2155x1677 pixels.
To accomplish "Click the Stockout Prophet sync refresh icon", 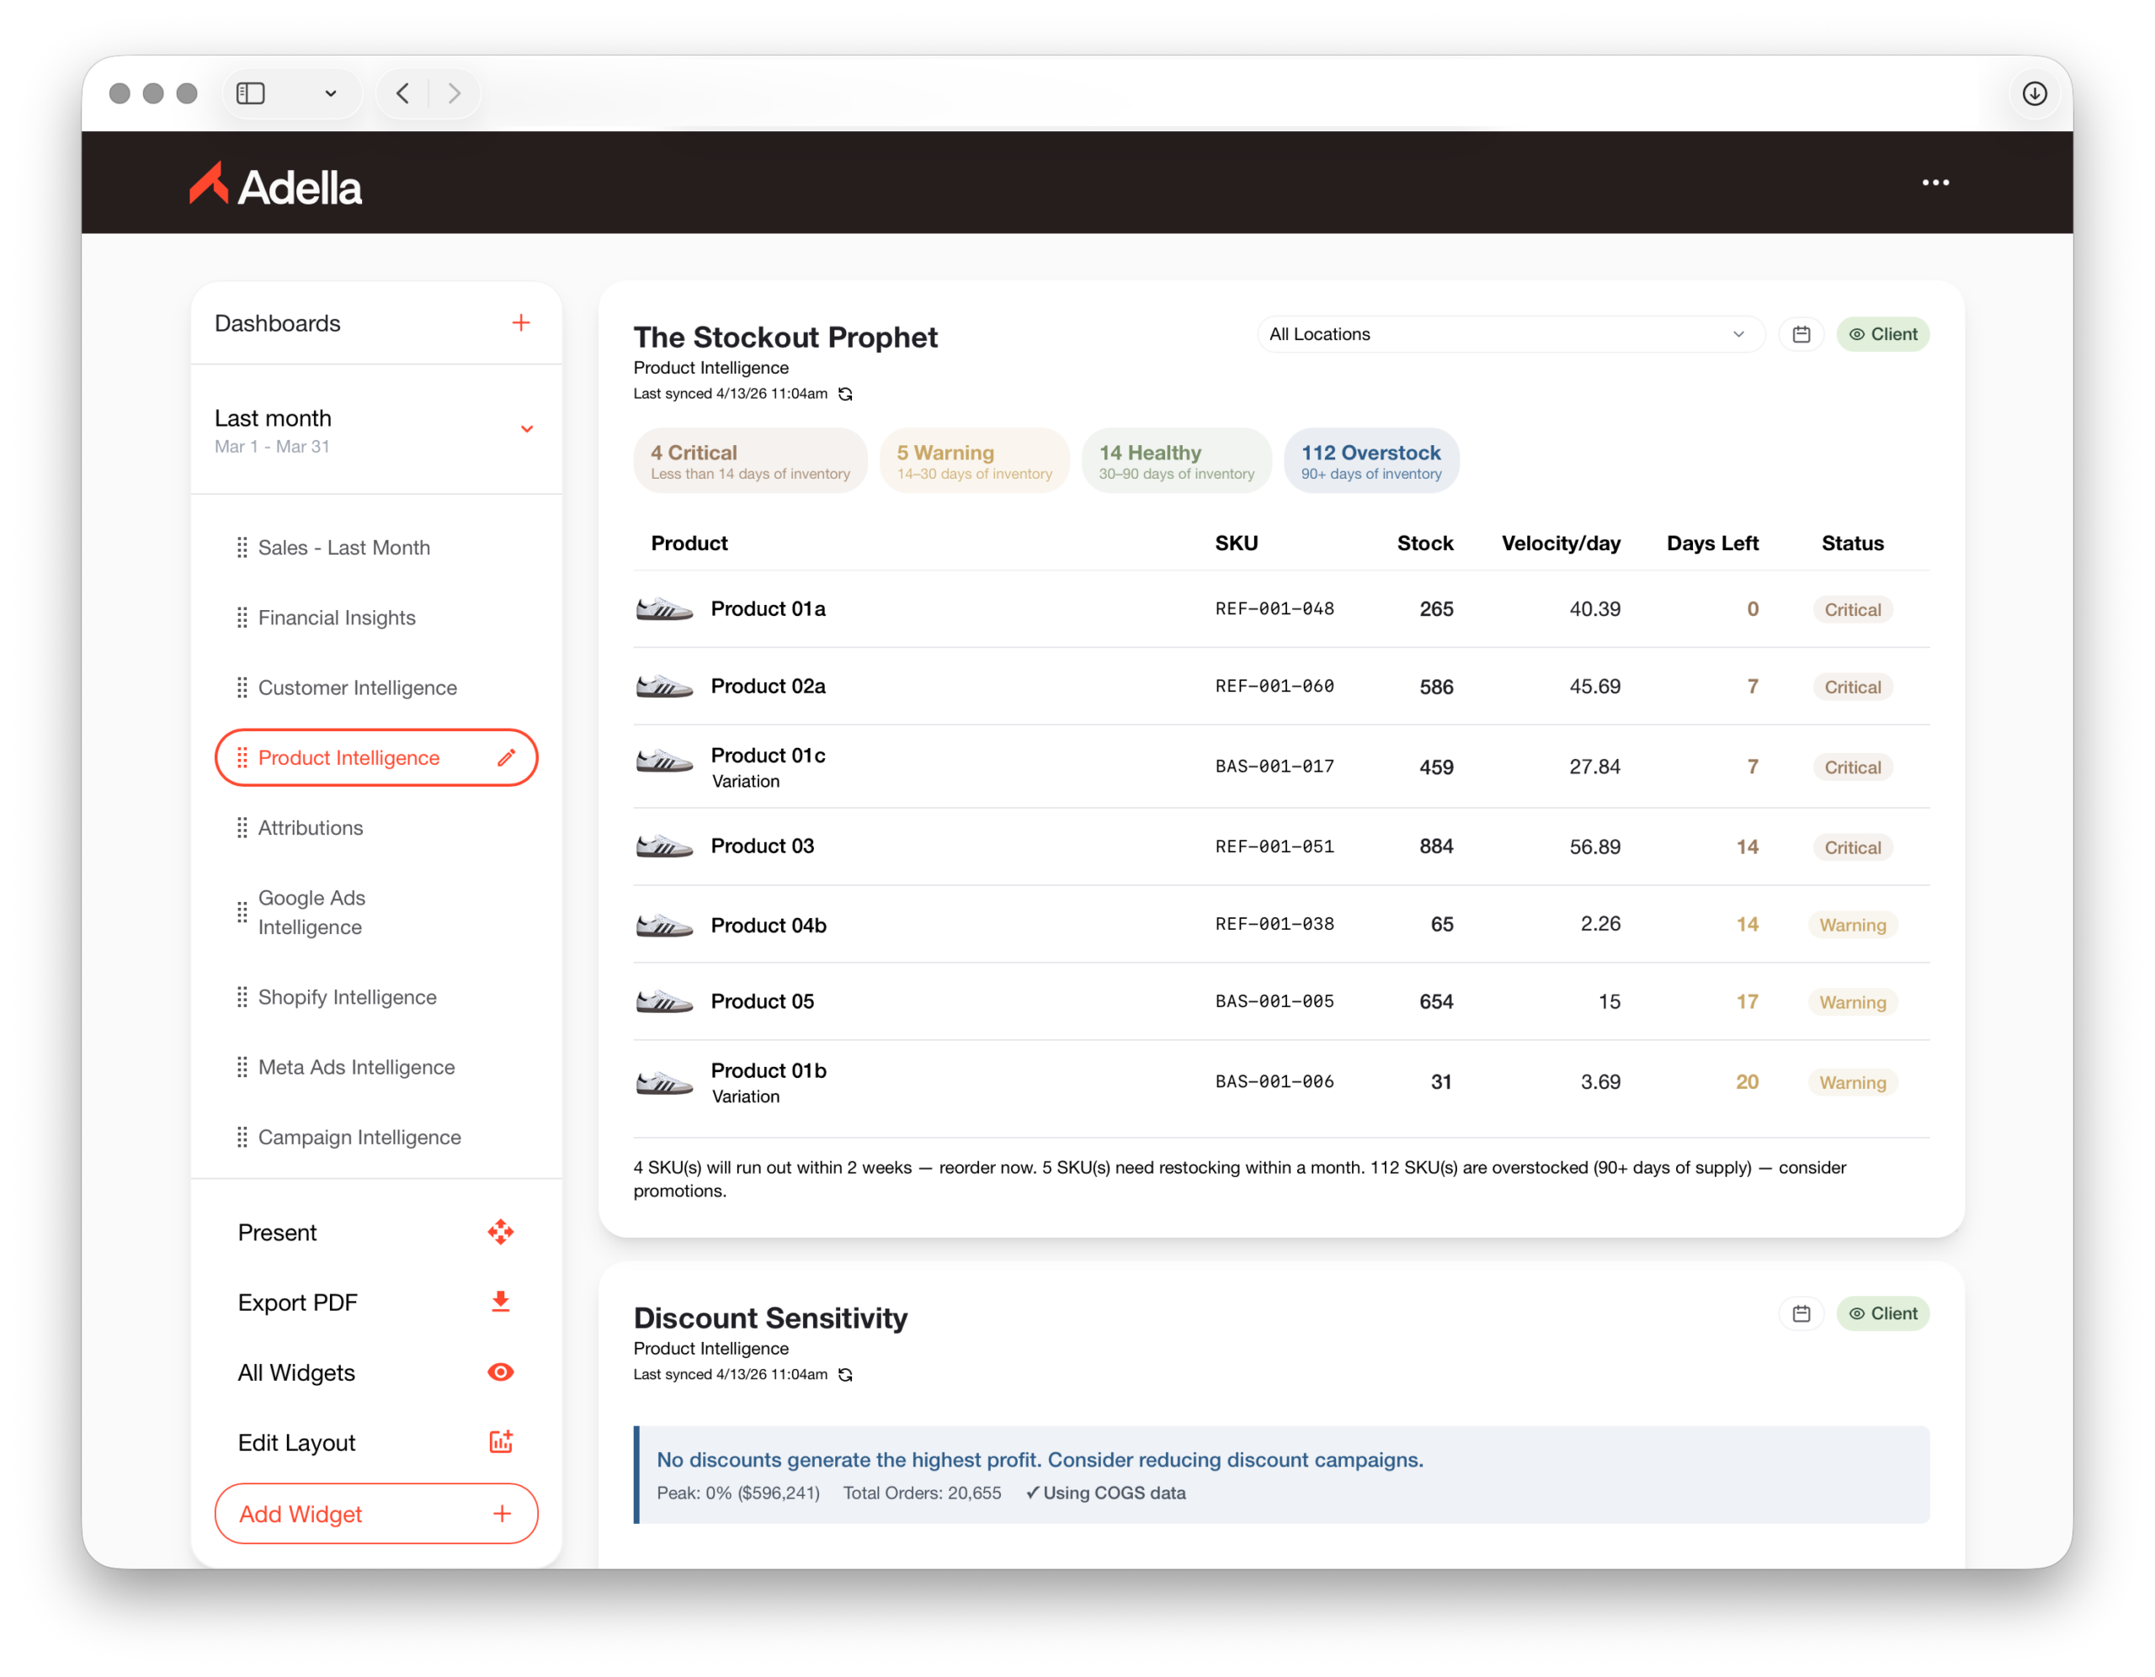I will pyautogui.click(x=846, y=394).
